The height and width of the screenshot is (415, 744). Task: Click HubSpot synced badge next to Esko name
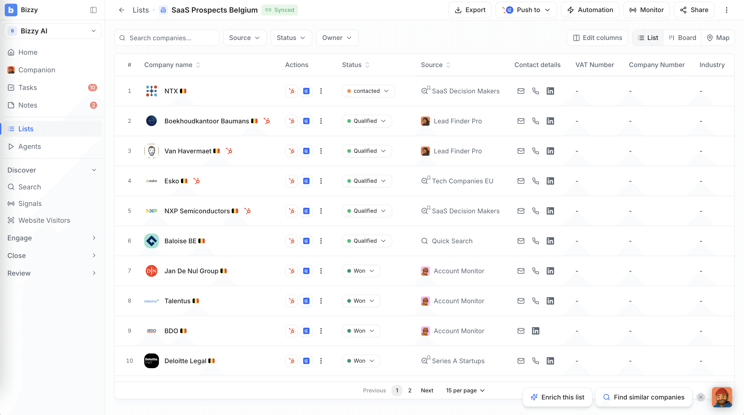pyautogui.click(x=197, y=181)
